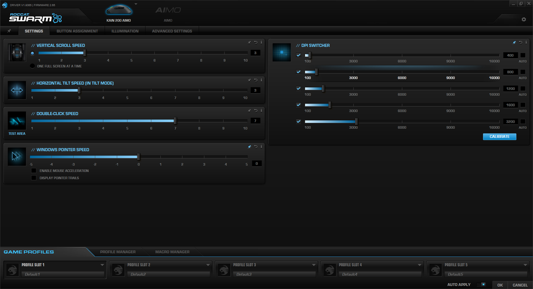This screenshot has width=533, height=289.
Task: Show info for DPI Switcher
Action: (526, 42)
